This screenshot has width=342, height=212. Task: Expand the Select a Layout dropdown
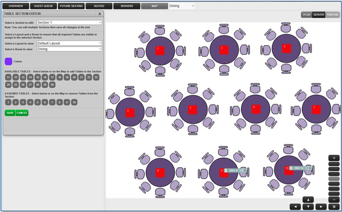(69, 43)
